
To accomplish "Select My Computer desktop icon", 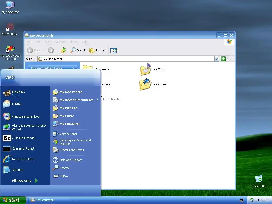I will click(x=10, y=7).
